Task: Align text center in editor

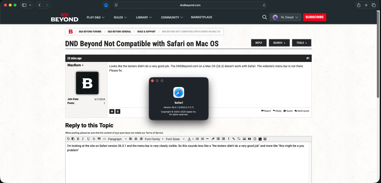Action: coord(136,139)
